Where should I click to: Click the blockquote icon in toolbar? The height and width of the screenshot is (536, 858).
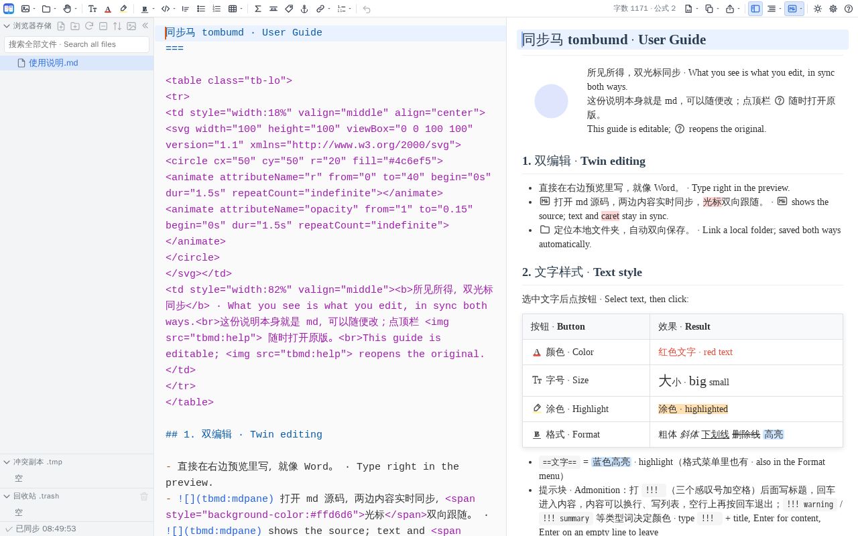tap(186, 9)
